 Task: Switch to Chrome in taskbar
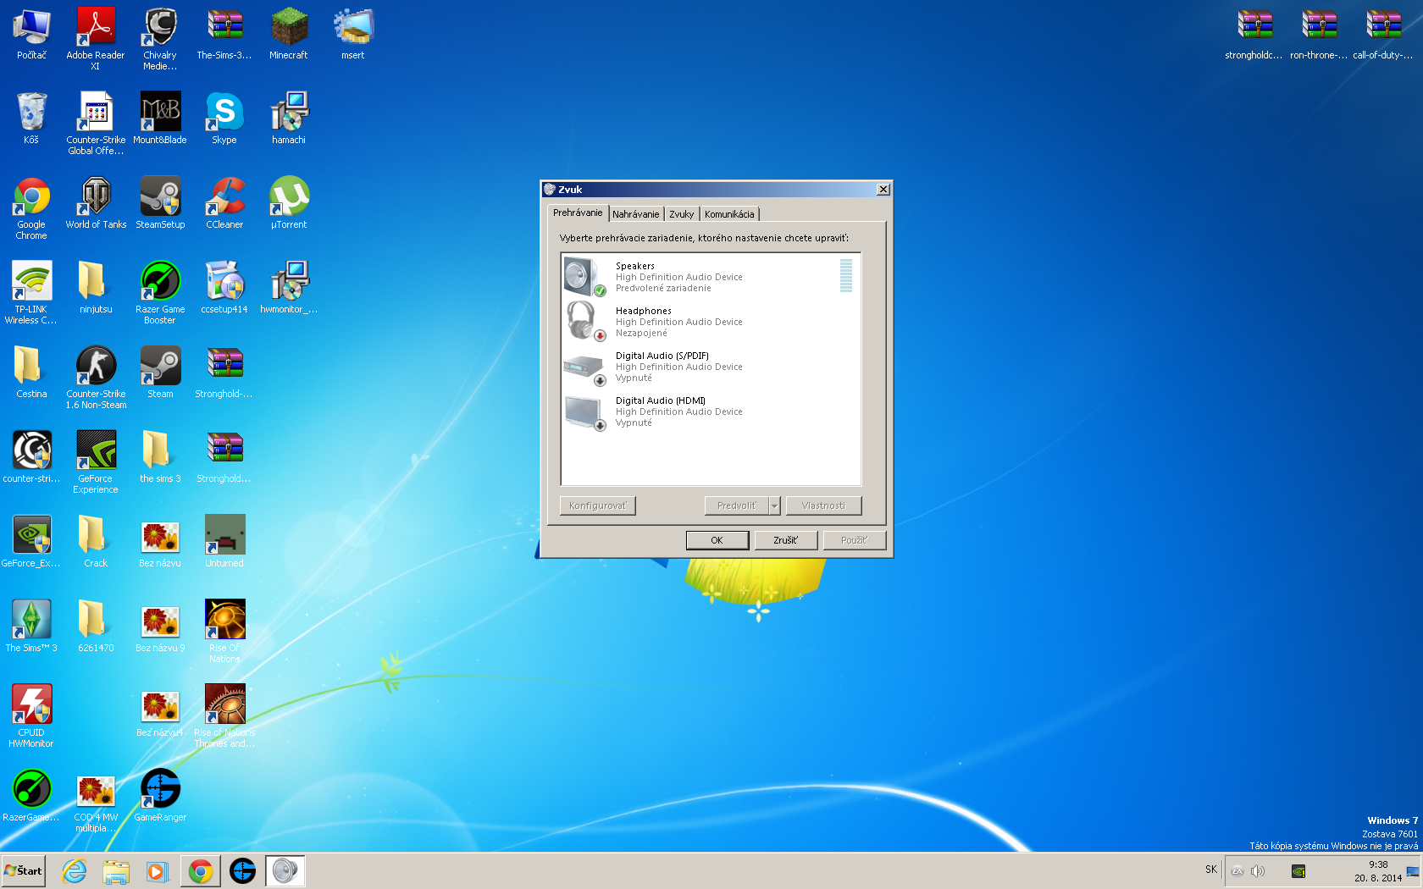[x=201, y=870]
